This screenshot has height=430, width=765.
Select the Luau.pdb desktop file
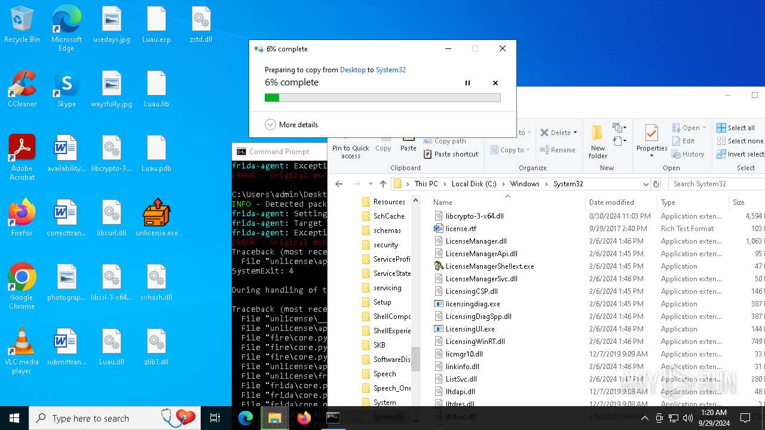point(157,154)
